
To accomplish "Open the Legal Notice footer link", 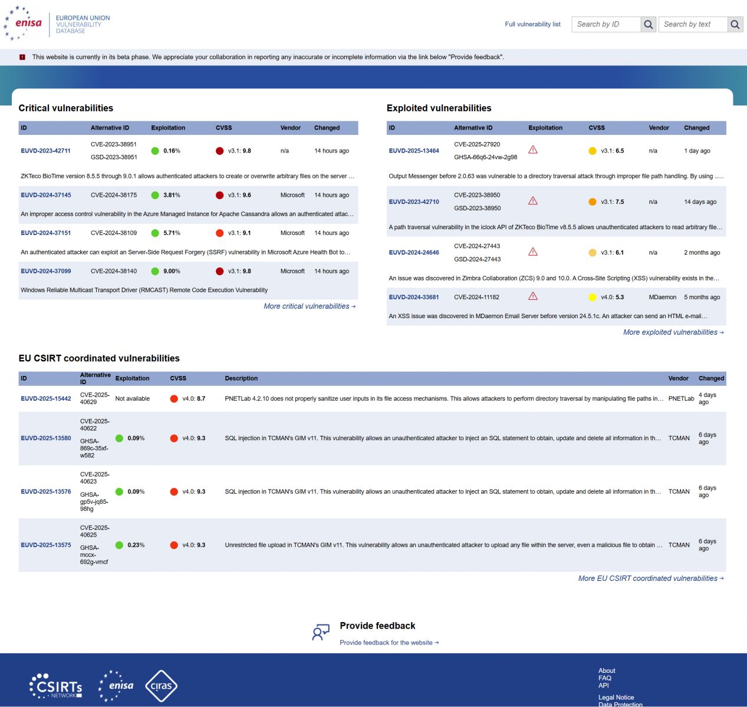I will point(616,698).
